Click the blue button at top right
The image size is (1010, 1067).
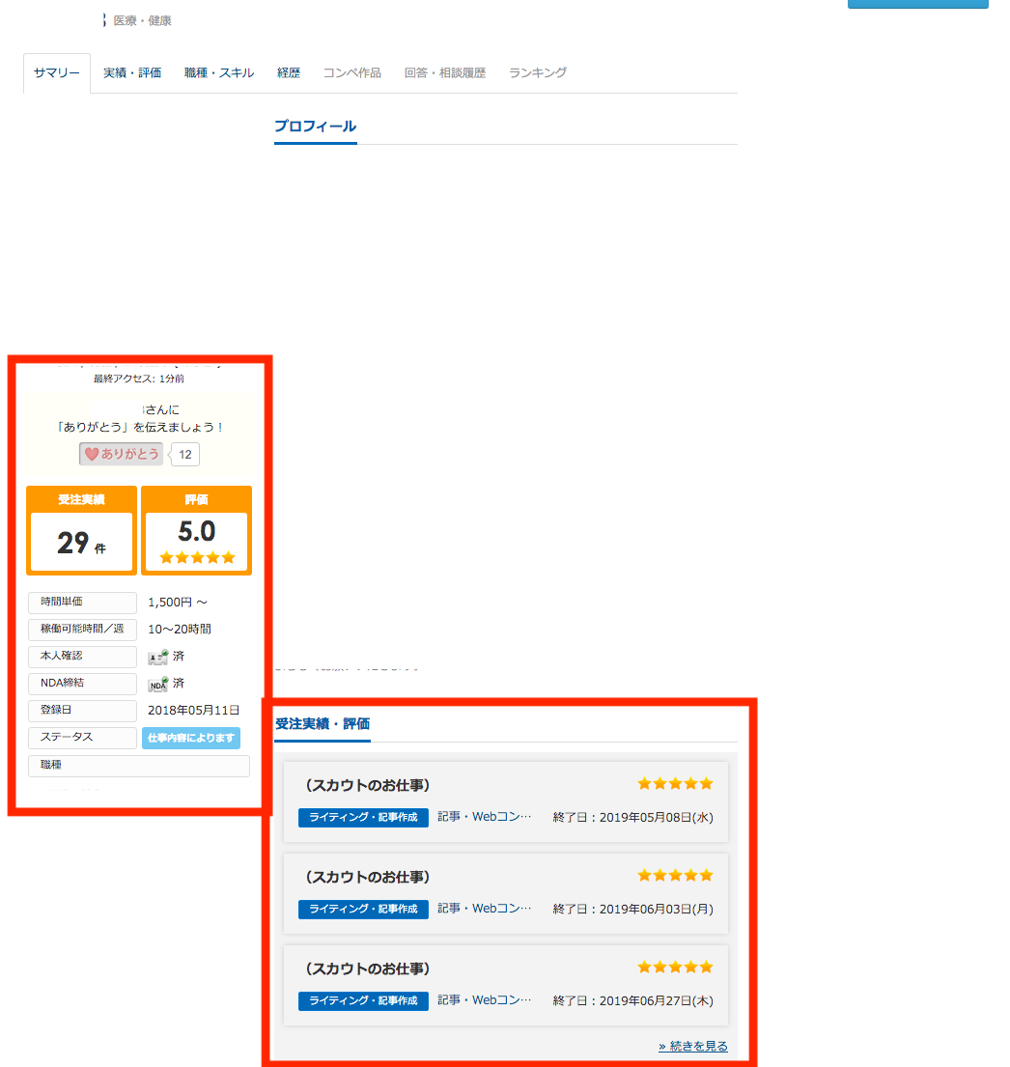[x=917, y=4]
